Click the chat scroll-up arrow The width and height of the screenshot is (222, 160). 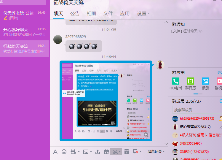tap(166, 22)
